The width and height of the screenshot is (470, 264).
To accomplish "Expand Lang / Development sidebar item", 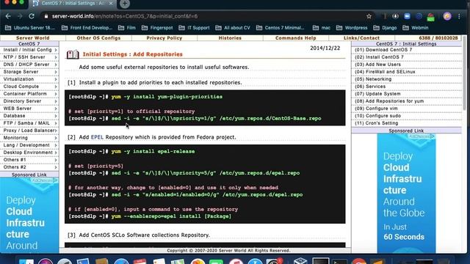I will [x=29, y=145].
